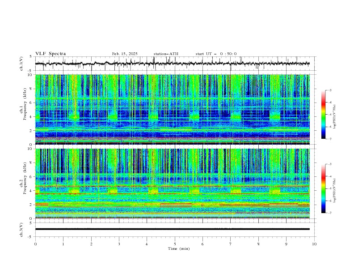Click the "start UT = 0:50:0" text
354x274 pixels.
pyautogui.click(x=216, y=54)
